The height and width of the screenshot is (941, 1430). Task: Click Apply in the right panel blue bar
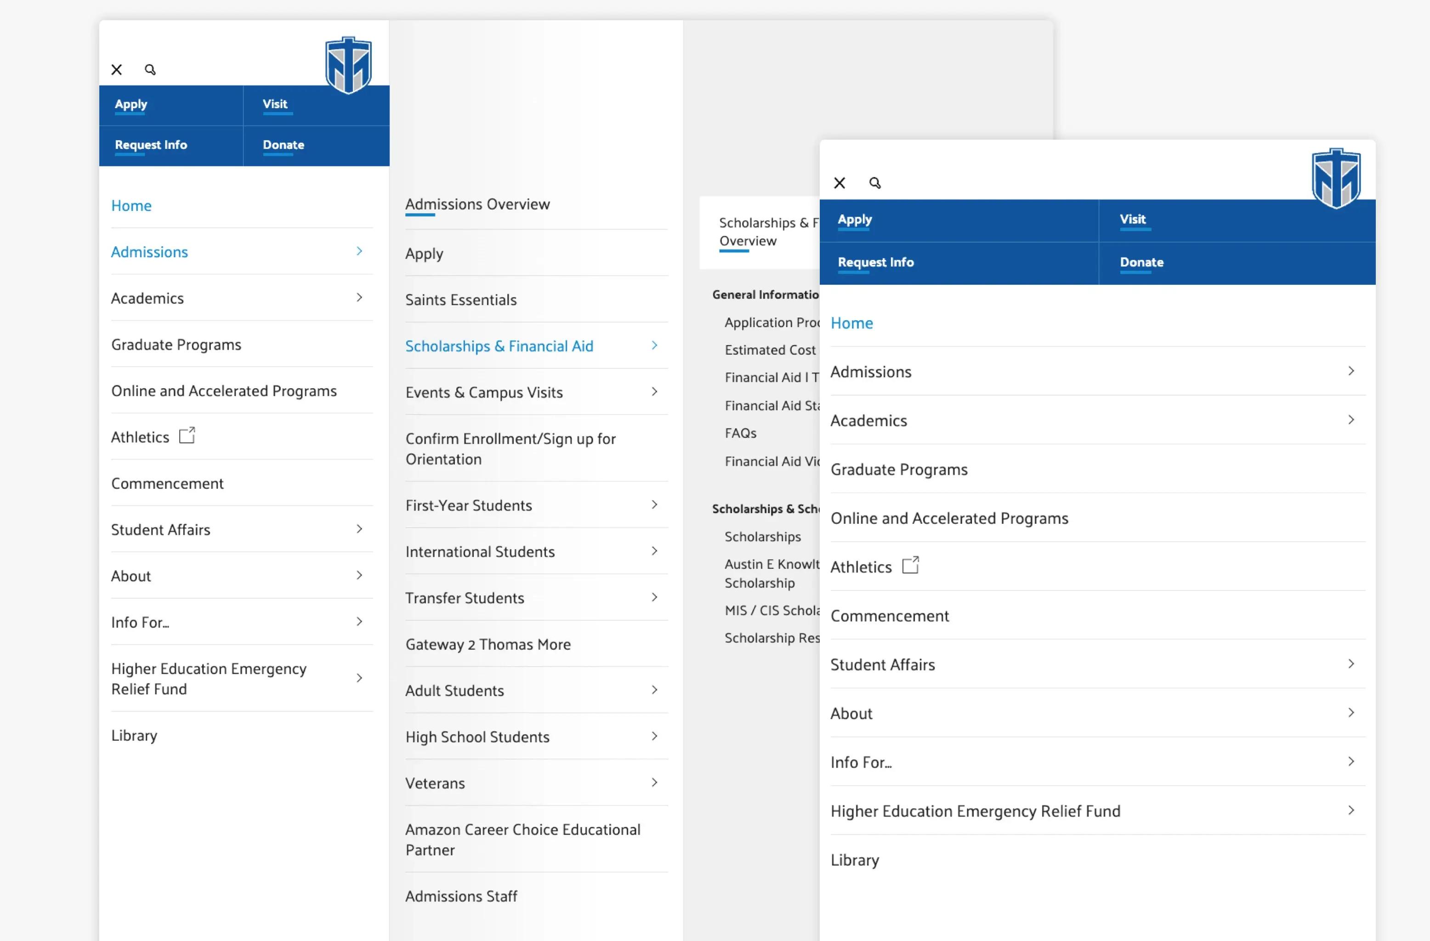pos(855,219)
